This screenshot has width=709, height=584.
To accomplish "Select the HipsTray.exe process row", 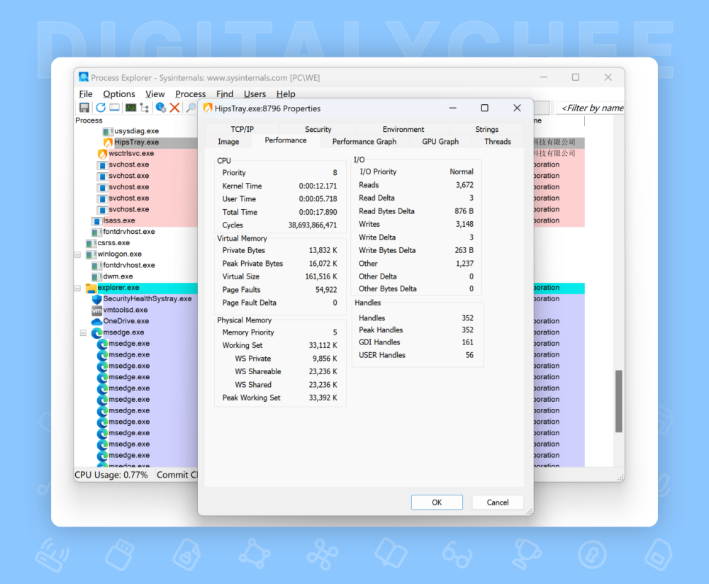I will coord(136,142).
